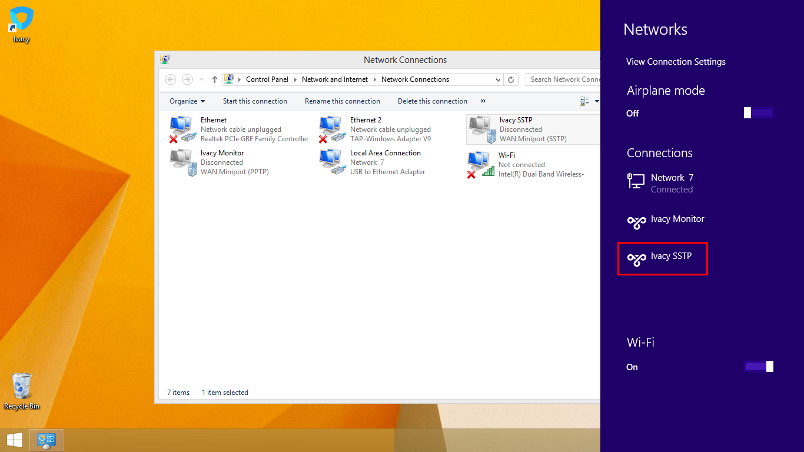Click Start this connection

(x=255, y=101)
